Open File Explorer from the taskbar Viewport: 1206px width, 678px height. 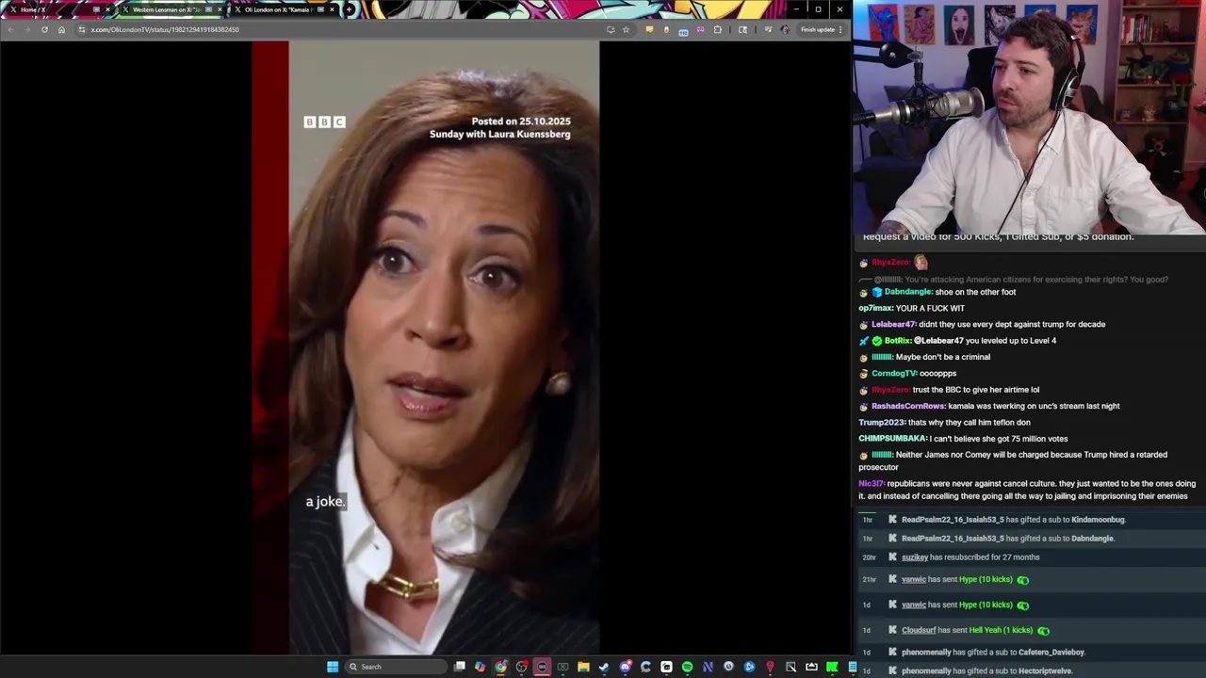point(583,667)
